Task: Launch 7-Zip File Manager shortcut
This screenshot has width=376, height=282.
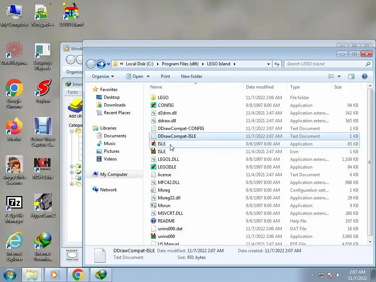Action: tap(14, 209)
